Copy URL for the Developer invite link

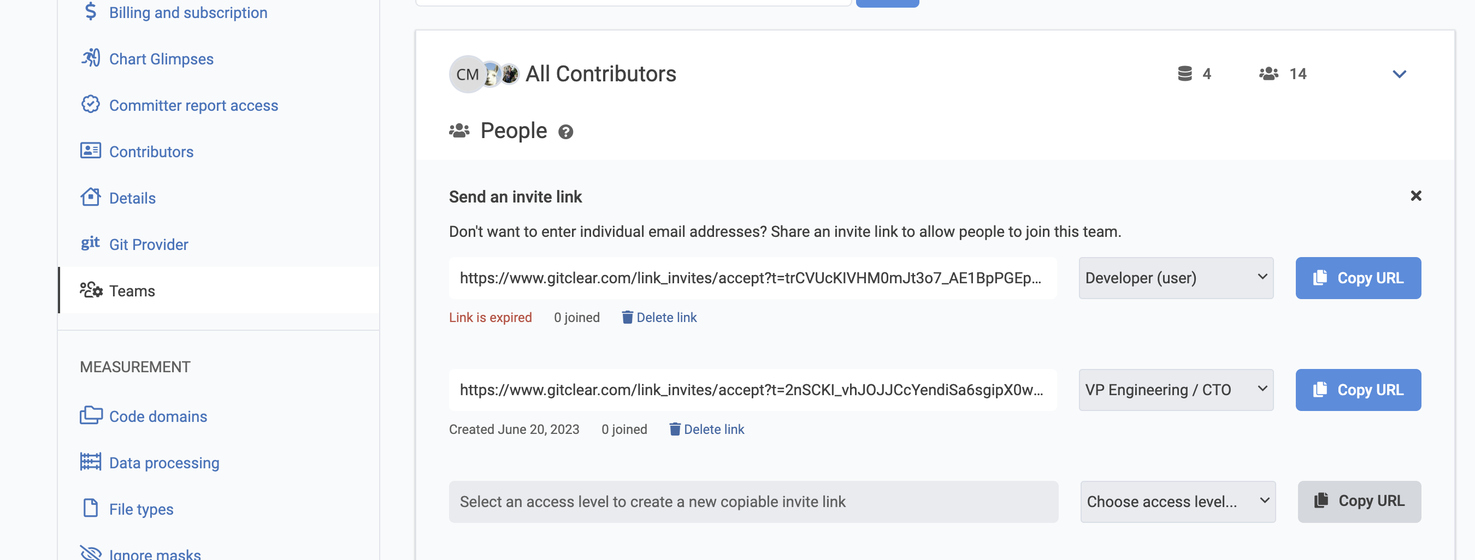point(1358,278)
